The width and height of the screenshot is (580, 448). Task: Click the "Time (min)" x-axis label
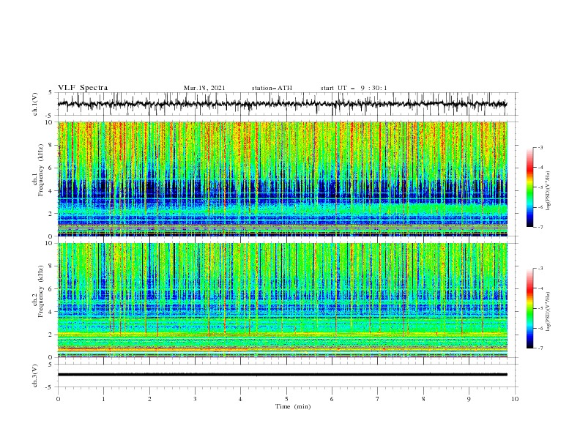(x=293, y=406)
